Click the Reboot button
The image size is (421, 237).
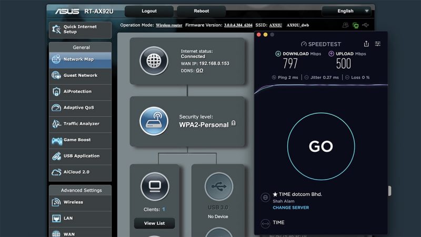pos(201,11)
